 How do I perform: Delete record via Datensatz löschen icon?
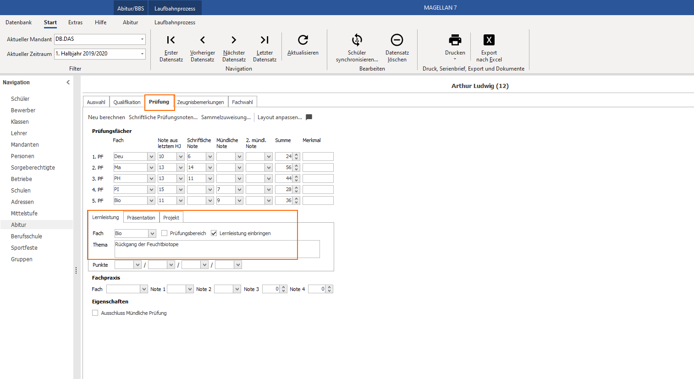click(x=397, y=40)
